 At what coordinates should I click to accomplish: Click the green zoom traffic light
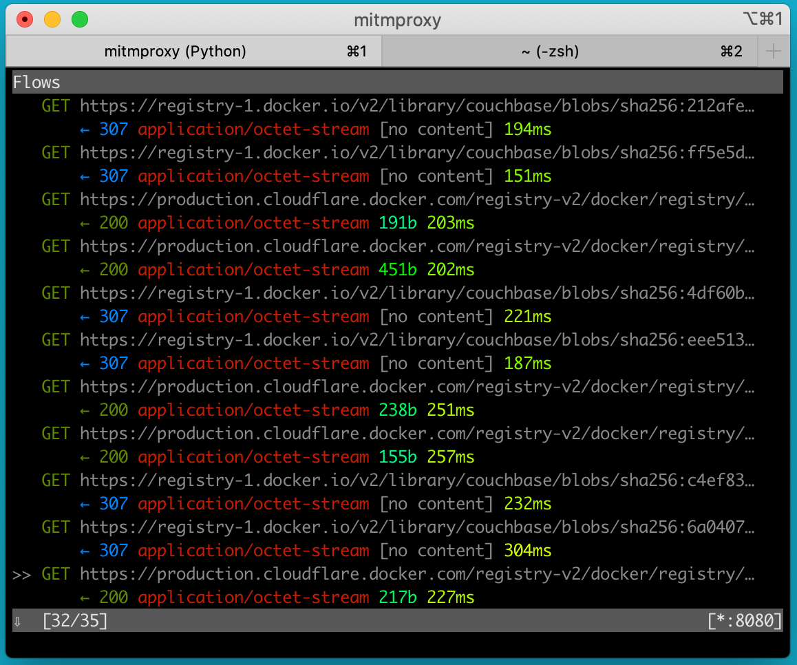coord(80,20)
